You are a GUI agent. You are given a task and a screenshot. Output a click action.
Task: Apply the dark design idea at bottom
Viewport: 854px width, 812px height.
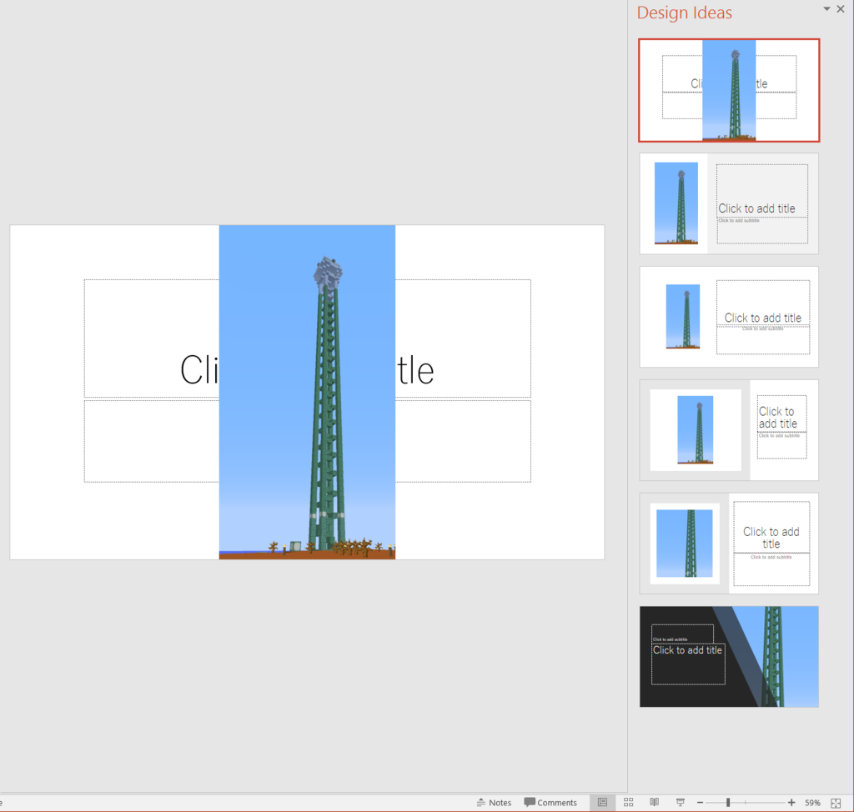point(729,657)
